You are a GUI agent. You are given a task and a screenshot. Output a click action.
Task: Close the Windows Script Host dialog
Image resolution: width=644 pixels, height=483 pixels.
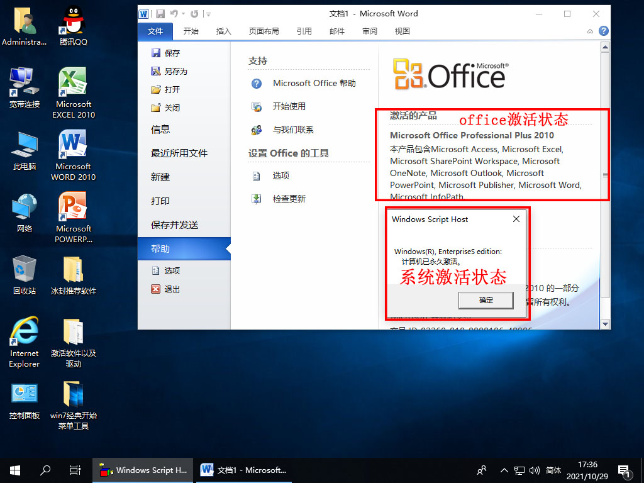point(516,219)
